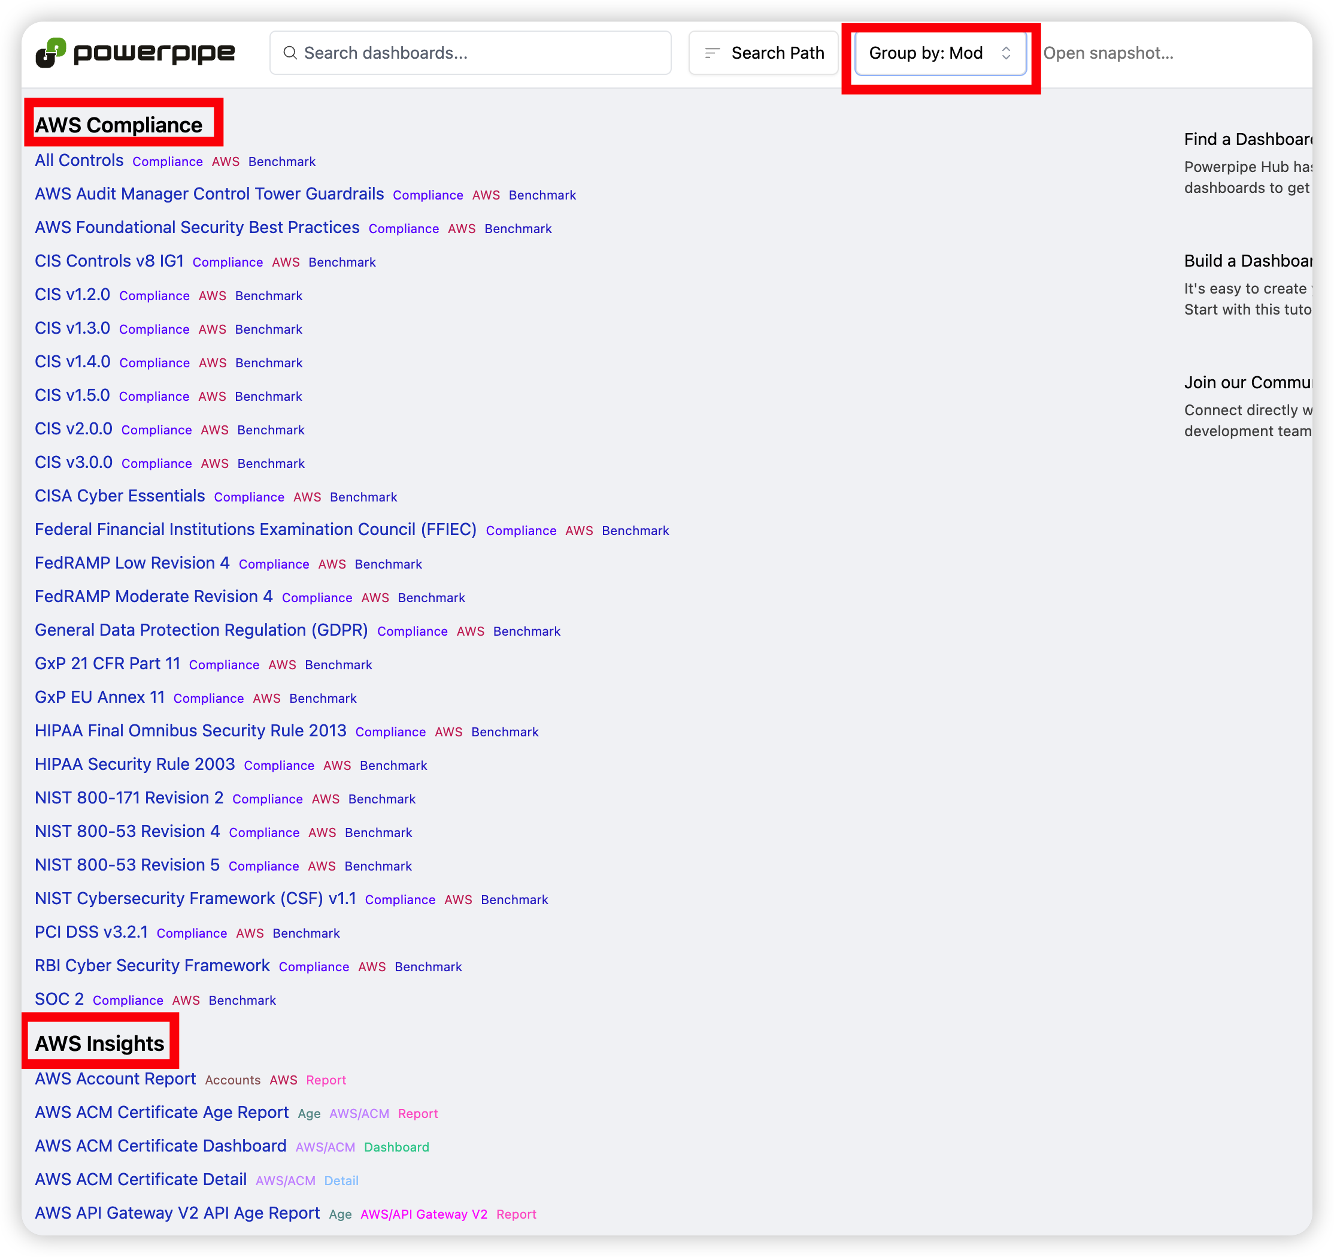Open the Search Path button

(x=763, y=53)
